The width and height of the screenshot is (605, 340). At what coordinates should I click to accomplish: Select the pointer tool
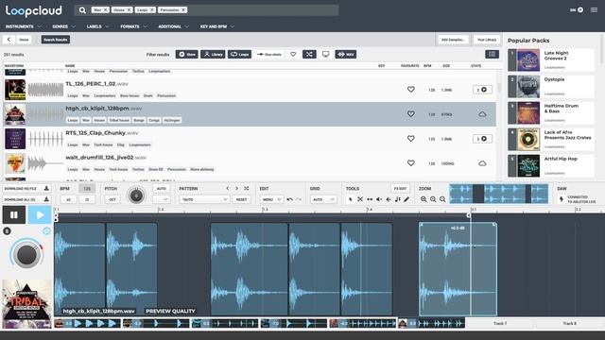coord(351,199)
